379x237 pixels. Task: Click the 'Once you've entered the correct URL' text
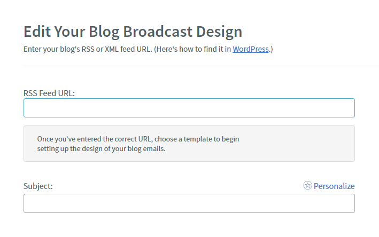(95, 139)
